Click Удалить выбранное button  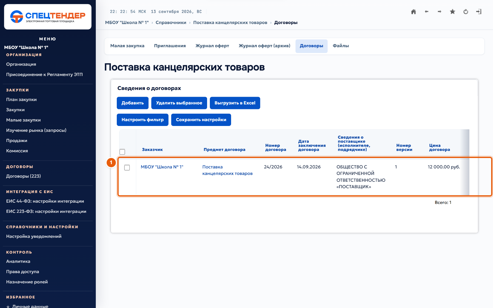tap(179, 103)
